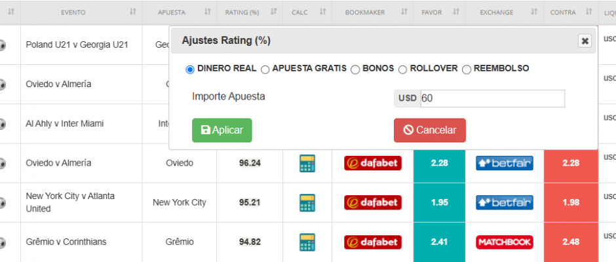Viewport: 616px width, 262px height.
Task: Apply rating settings with Aplicar
Action: tap(221, 130)
